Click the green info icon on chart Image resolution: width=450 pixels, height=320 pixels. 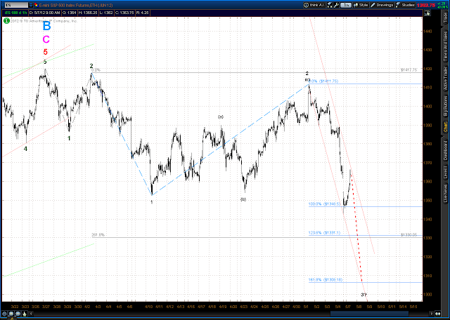tap(6, 20)
